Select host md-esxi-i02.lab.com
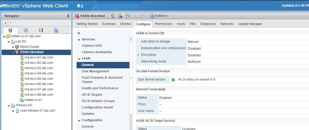309x130 pixels. click(39, 63)
